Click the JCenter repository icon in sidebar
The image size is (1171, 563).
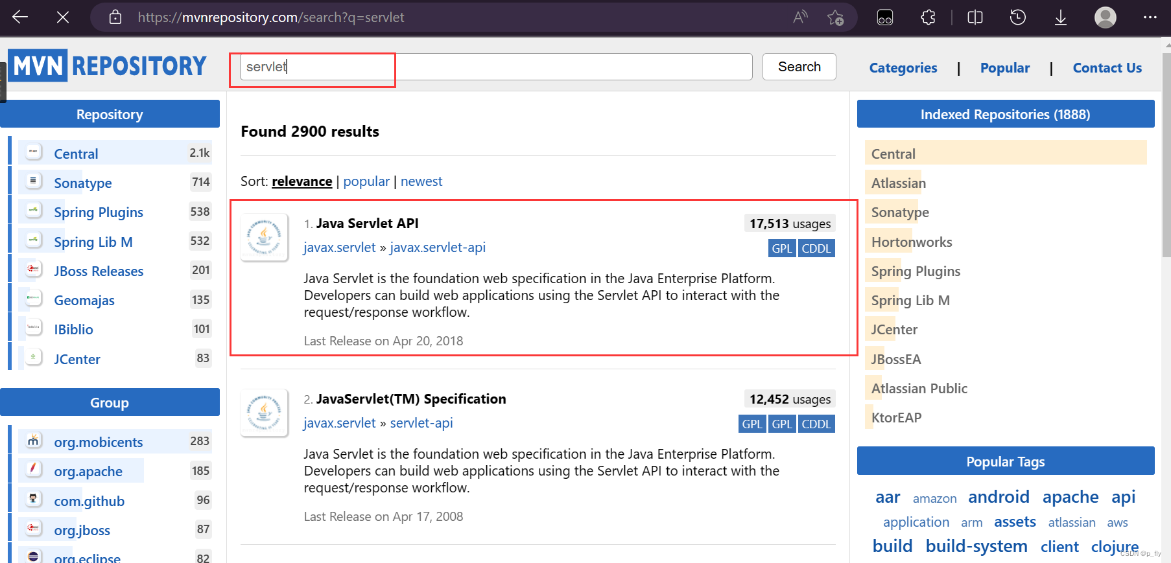point(33,357)
